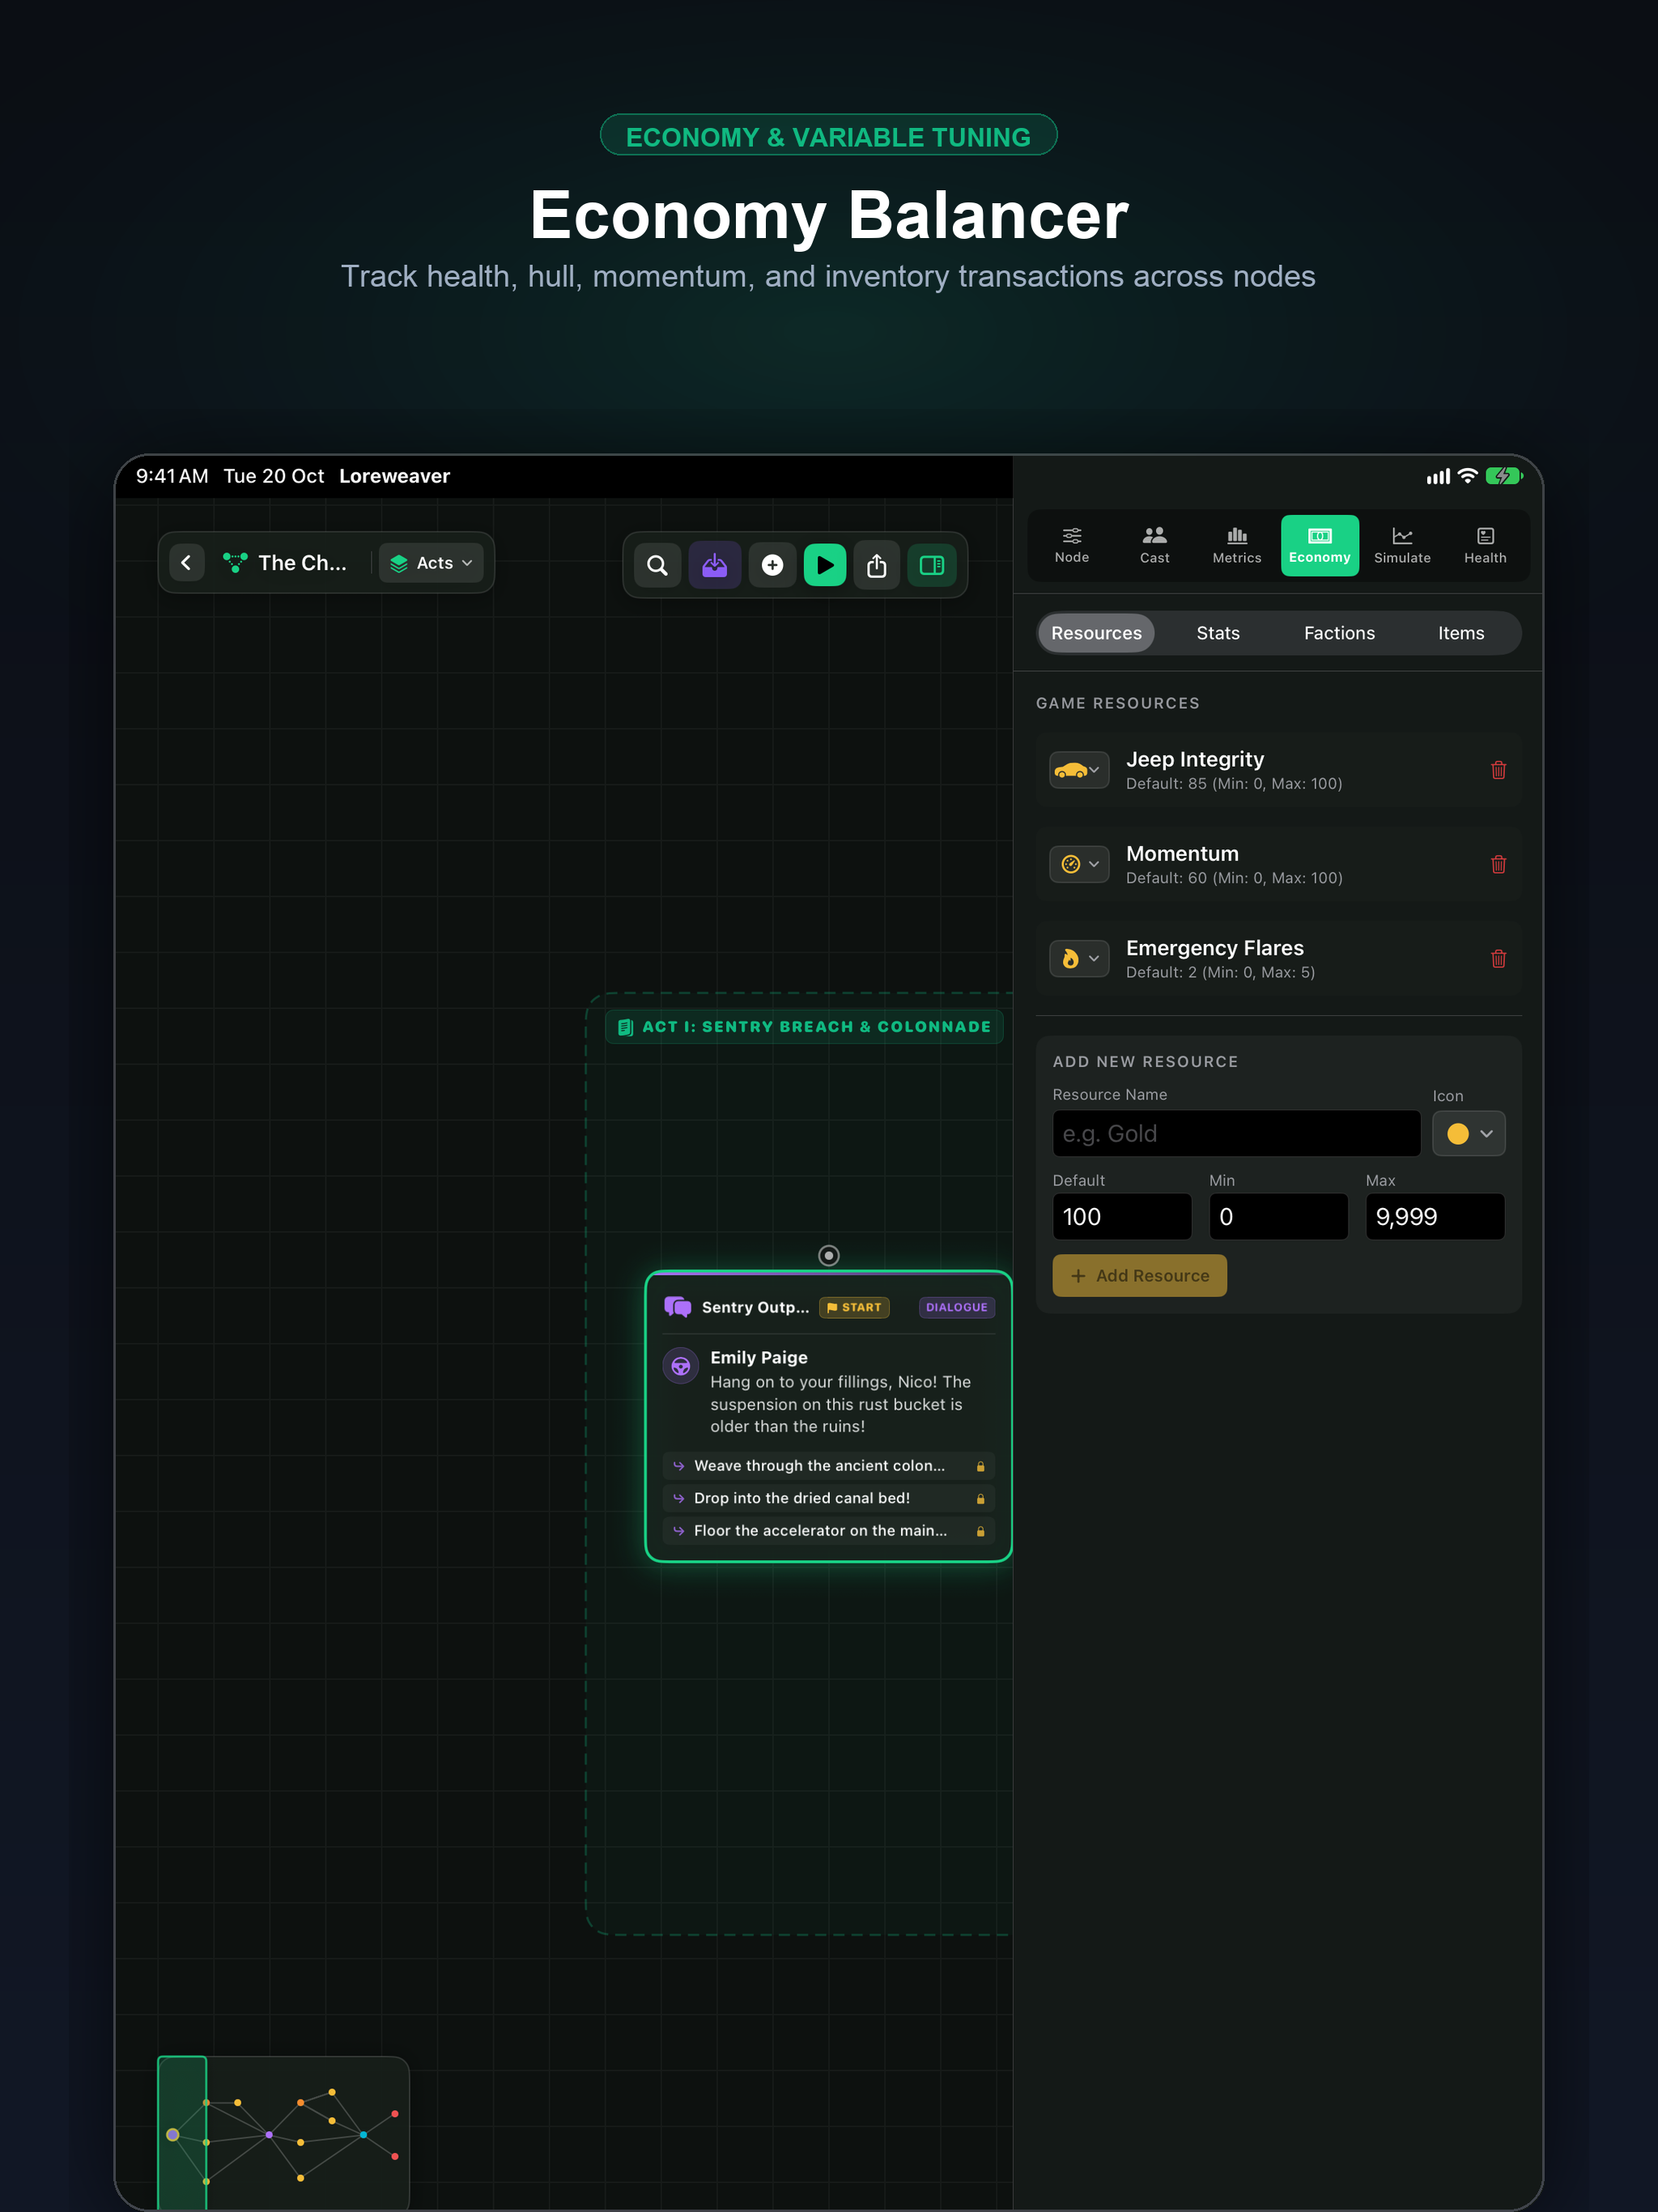Open the Node inspector tab
The height and width of the screenshot is (2212, 1658).
point(1072,545)
